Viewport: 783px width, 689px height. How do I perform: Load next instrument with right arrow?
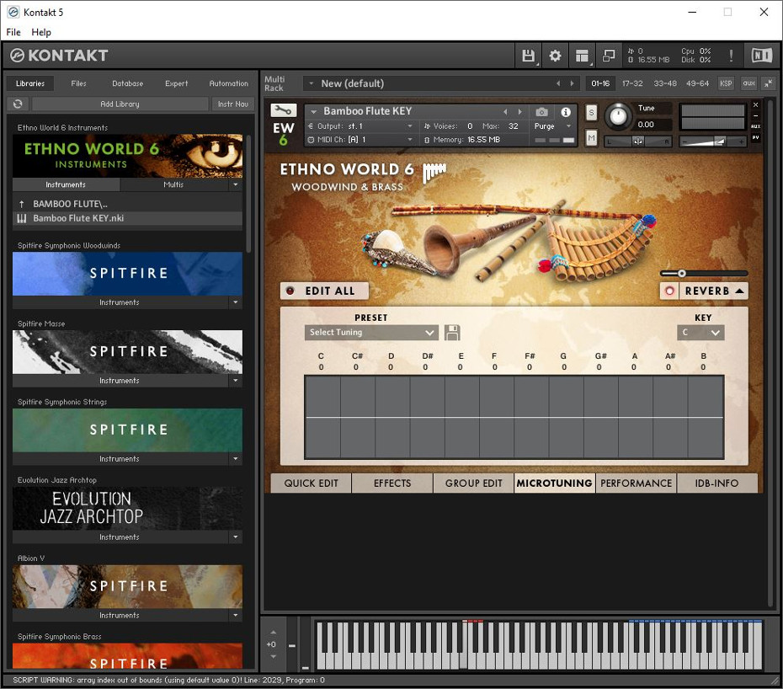pyautogui.click(x=519, y=112)
